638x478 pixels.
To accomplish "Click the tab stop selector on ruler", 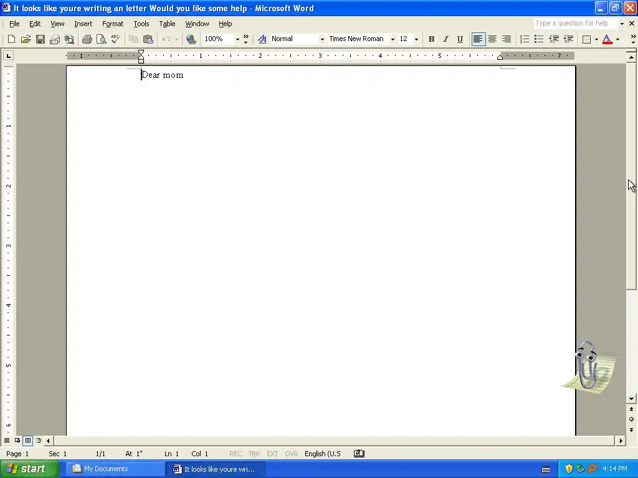I will point(9,55).
